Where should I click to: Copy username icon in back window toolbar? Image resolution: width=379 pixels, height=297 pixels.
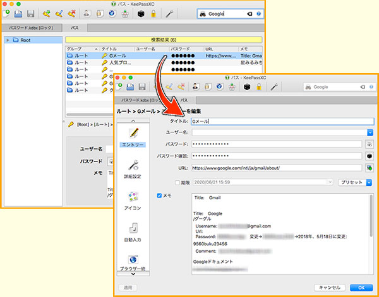87,14
